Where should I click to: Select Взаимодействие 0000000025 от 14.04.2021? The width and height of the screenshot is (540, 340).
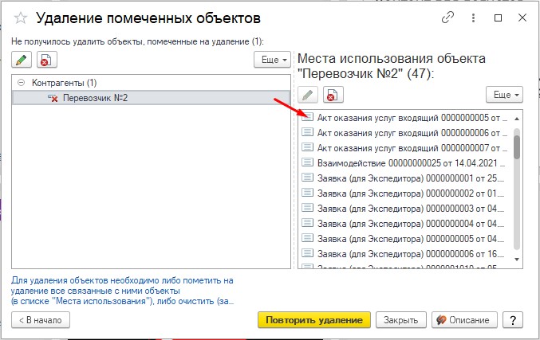pos(405,163)
